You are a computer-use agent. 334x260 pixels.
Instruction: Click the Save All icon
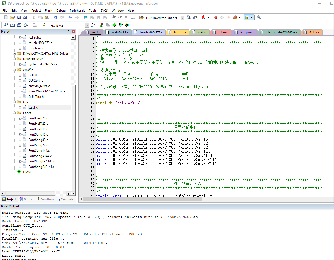tap(25, 18)
